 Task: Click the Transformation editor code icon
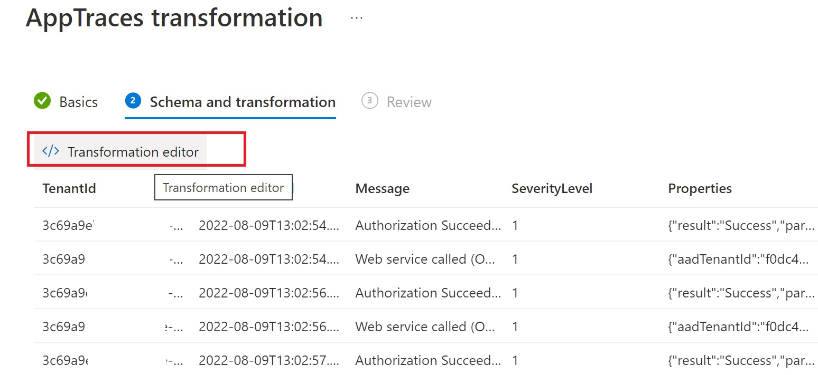(51, 152)
